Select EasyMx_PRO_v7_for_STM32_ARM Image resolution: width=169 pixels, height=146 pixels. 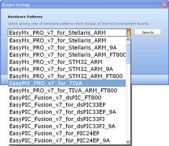click(67, 62)
